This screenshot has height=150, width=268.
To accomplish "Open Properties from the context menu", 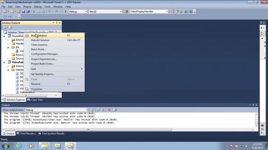I will [x=54, y=89].
